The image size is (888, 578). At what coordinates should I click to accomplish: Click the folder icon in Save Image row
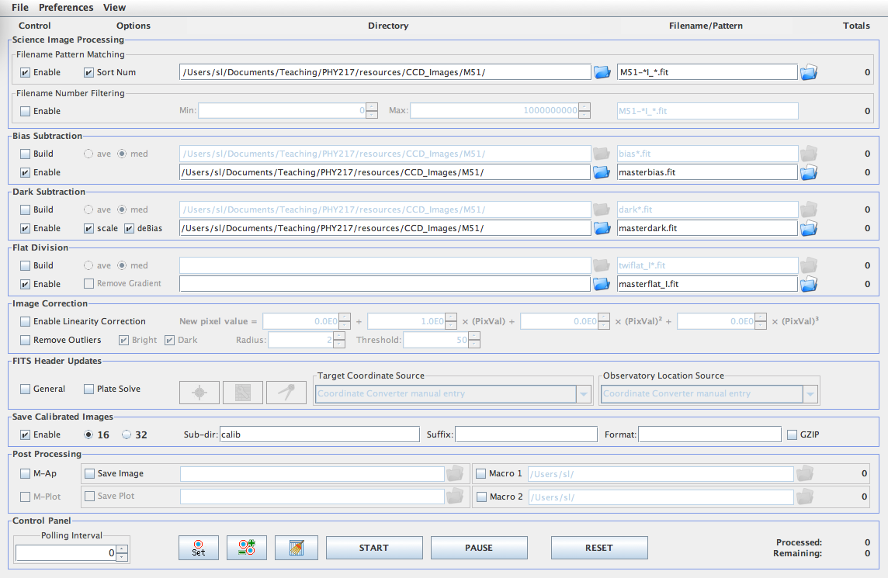[454, 473]
